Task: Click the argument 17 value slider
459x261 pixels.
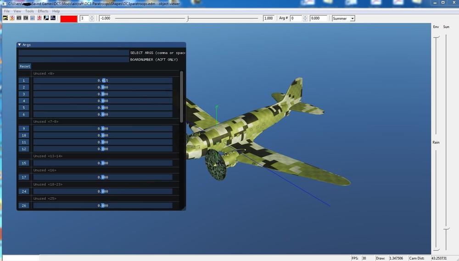Action: (103, 177)
